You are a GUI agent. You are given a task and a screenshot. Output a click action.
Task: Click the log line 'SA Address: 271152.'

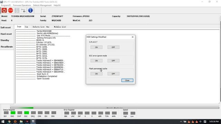46,45
